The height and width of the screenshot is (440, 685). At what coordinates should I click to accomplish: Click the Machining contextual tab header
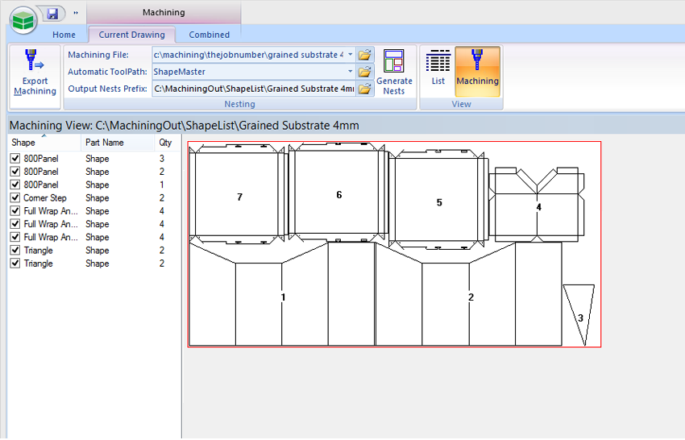point(164,12)
